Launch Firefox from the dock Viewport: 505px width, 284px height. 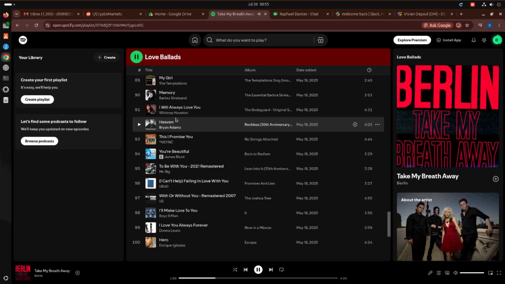(6, 15)
